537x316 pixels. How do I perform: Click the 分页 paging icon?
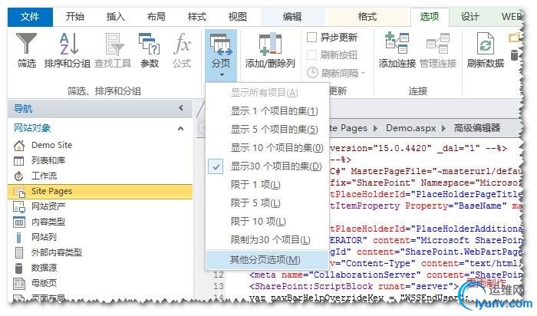(221, 44)
